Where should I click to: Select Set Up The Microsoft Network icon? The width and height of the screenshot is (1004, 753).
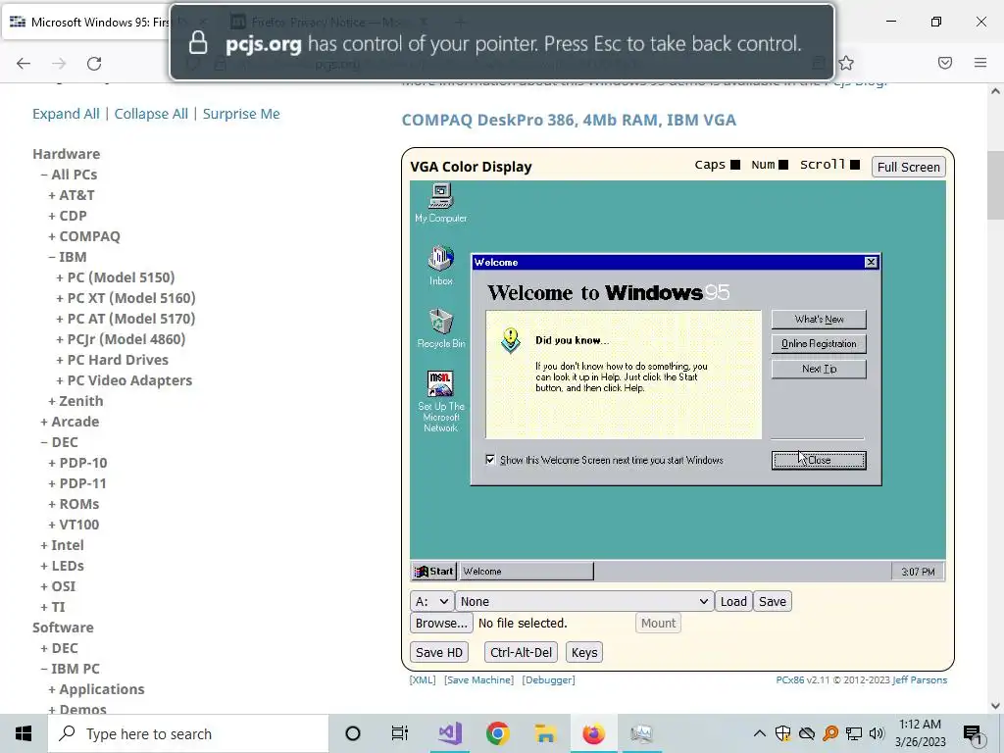click(440, 401)
